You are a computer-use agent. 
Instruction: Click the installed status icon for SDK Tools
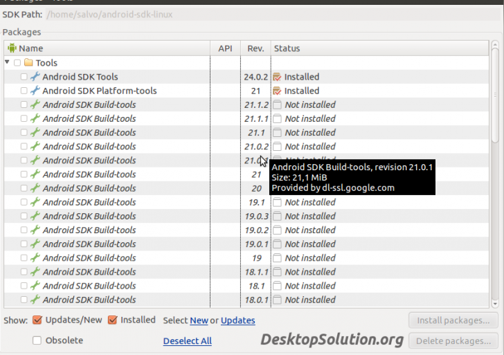(x=277, y=77)
